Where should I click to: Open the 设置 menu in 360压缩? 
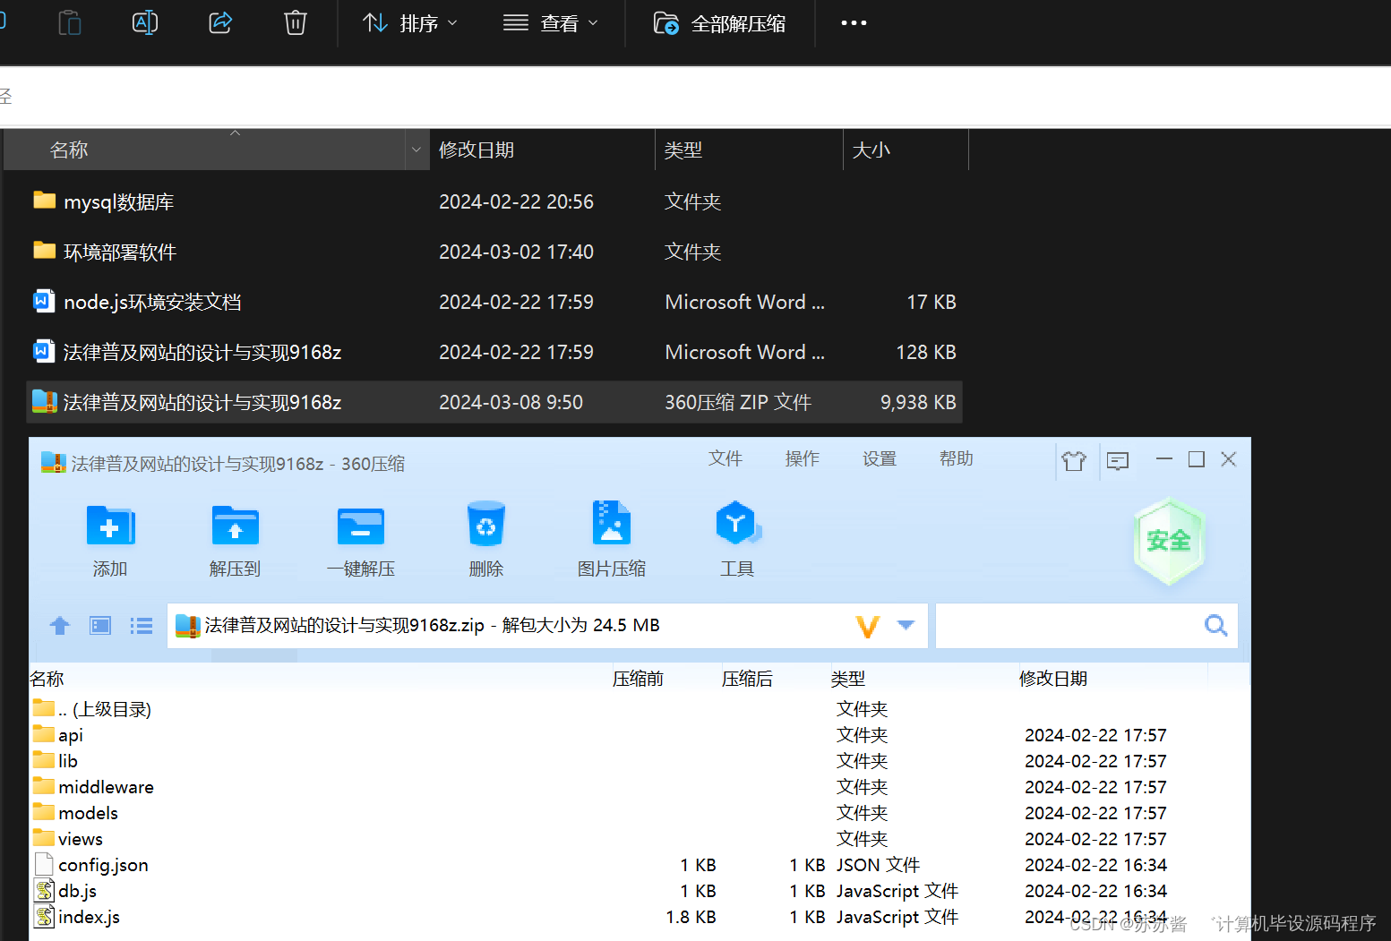point(879,458)
